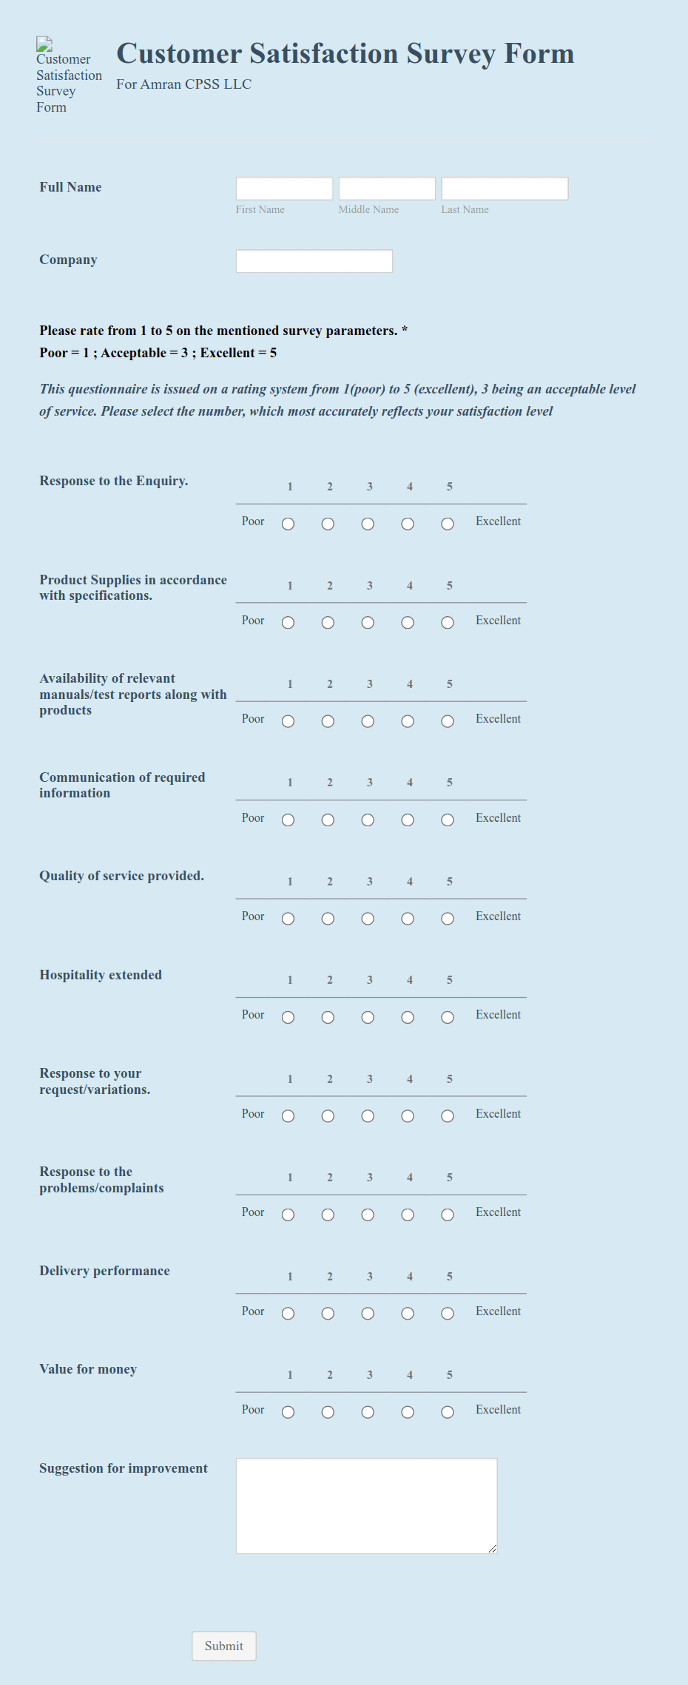Click the broken form logo image

(46, 44)
